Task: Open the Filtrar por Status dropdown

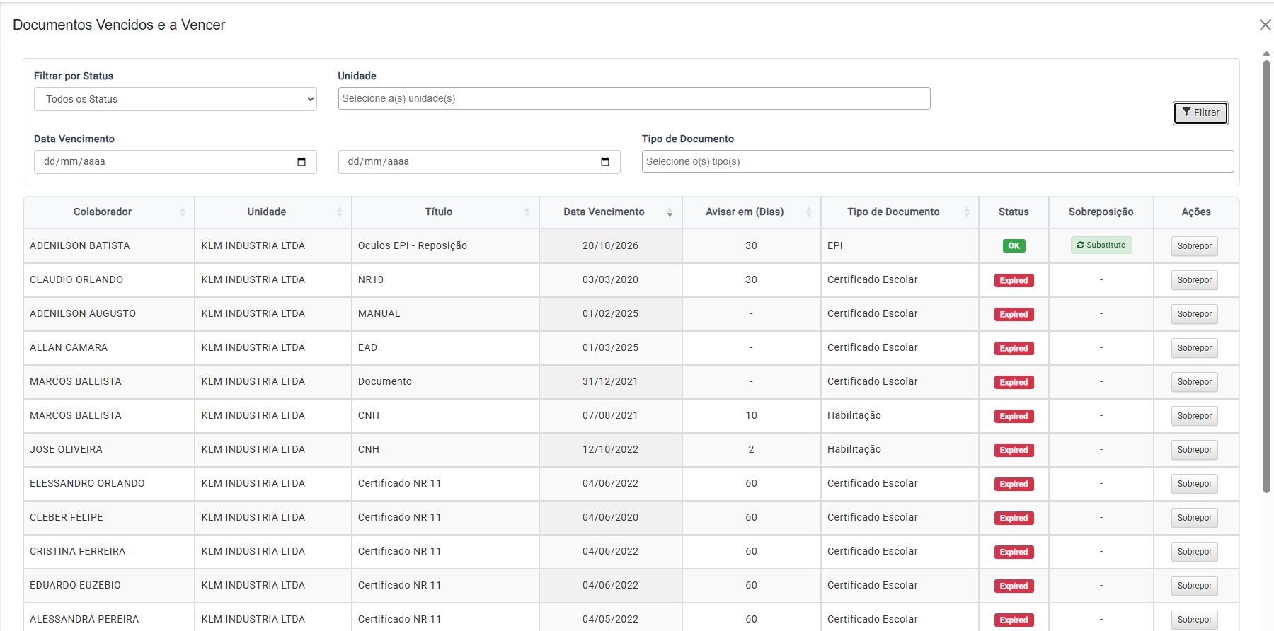Action: (x=175, y=99)
